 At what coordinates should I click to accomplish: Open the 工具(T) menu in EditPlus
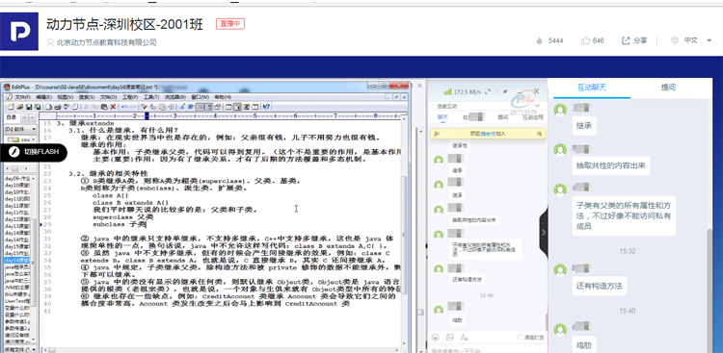(151, 97)
